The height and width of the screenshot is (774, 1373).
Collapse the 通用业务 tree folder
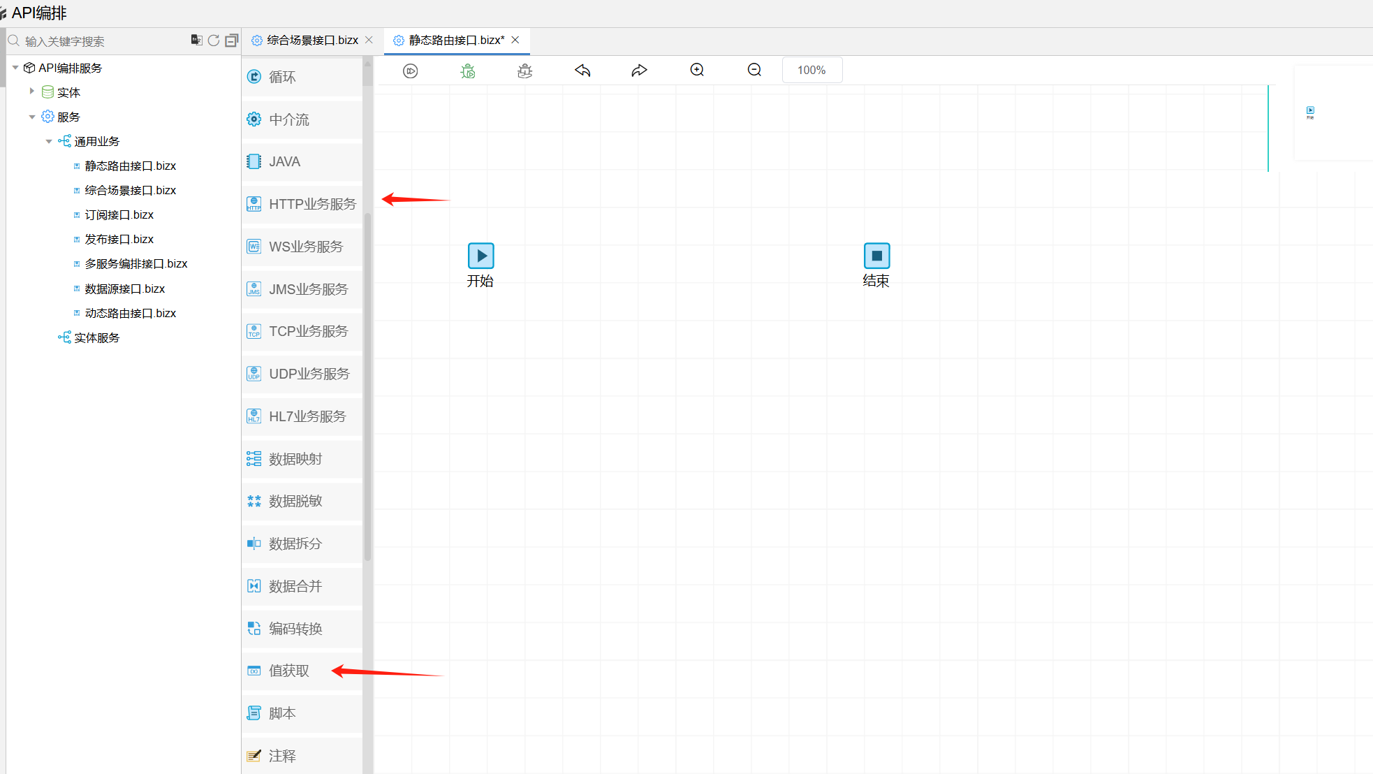(49, 141)
